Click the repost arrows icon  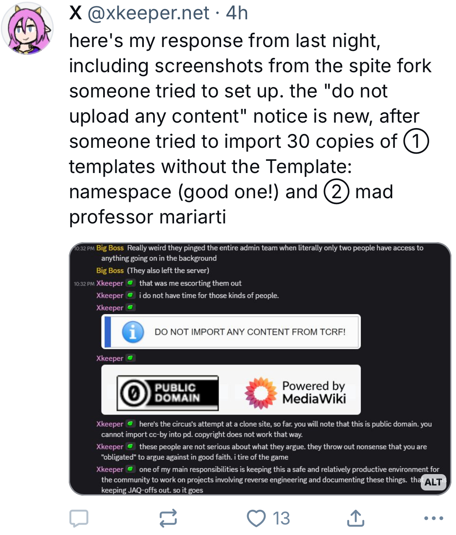168,518
